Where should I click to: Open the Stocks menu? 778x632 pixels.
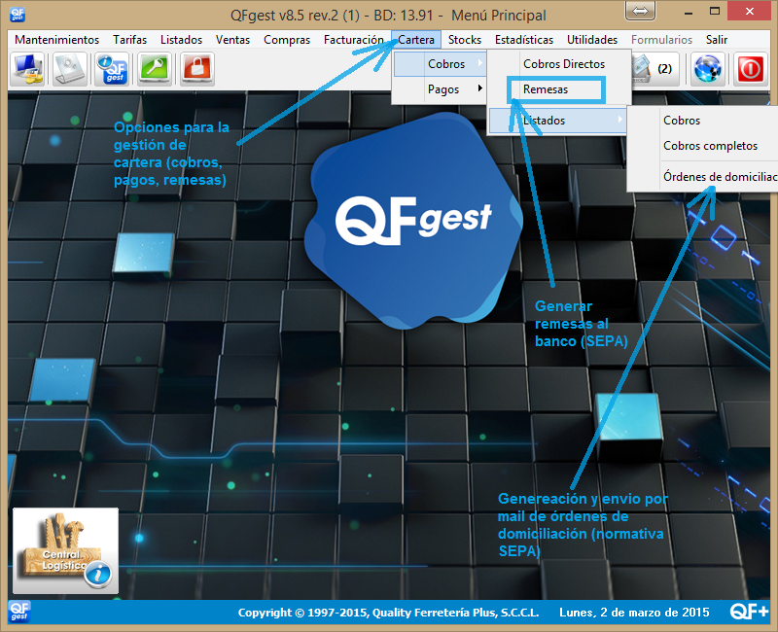click(x=465, y=40)
